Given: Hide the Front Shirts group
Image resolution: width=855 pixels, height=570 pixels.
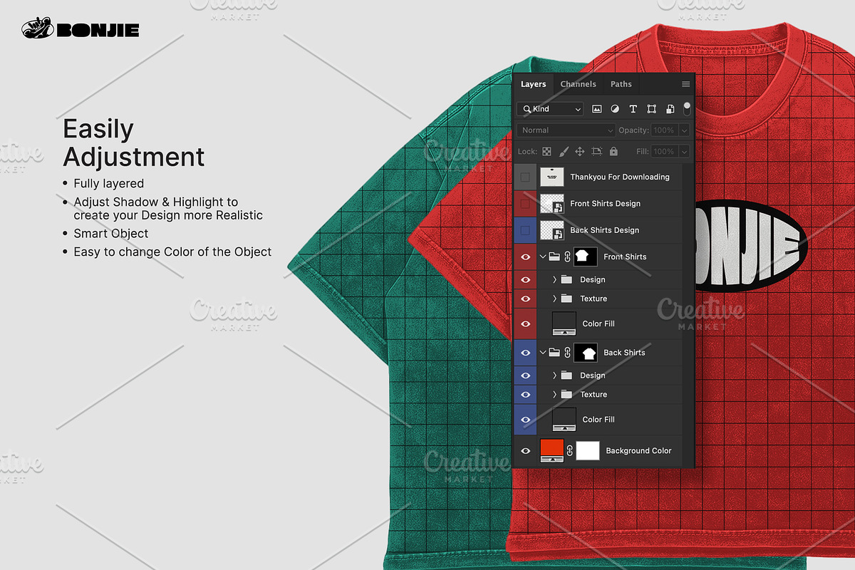Looking at the screenshot, I should [526, 256].
